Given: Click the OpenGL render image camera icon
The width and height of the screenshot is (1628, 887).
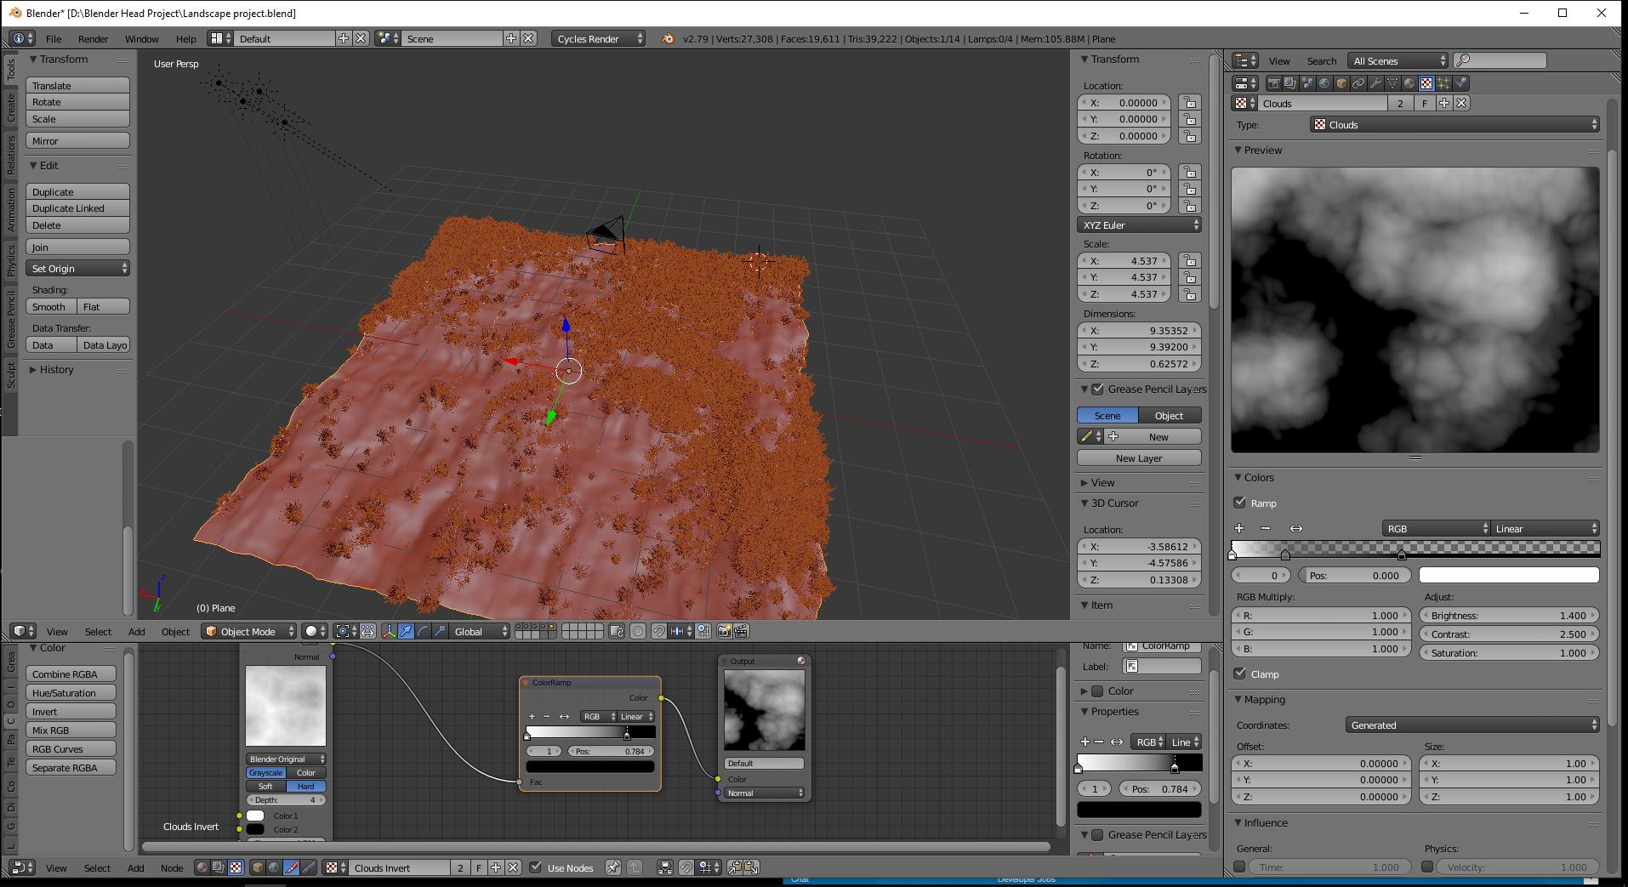Looking at the screenshot, I should pos(724,631).
